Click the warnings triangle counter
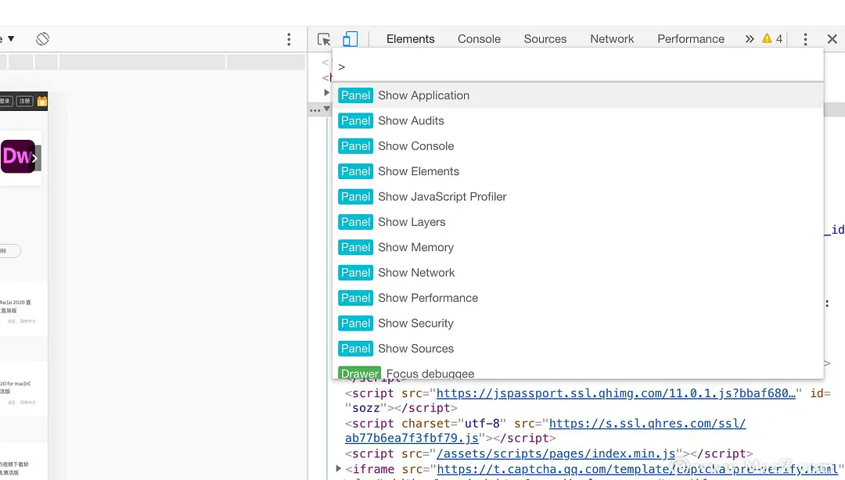This screenshot has width=845, height=480. click(772, 39)
